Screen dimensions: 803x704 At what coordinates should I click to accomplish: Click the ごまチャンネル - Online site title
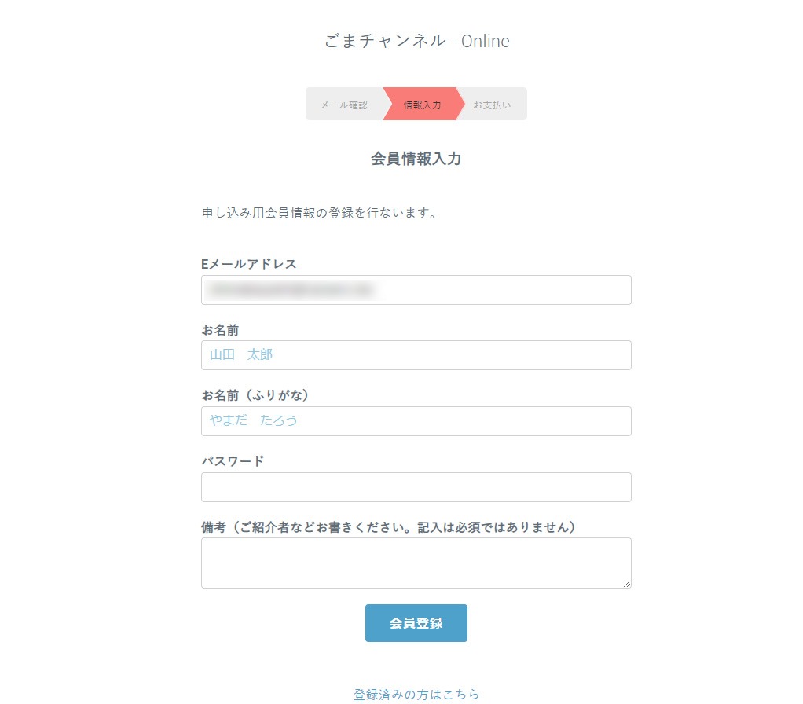click(416, 41)
